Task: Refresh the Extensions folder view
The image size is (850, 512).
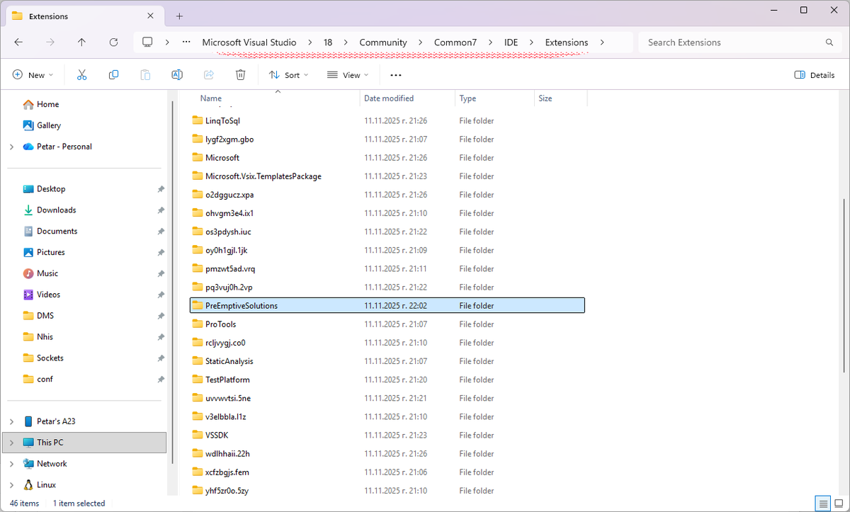Action: tap(113, 42)
